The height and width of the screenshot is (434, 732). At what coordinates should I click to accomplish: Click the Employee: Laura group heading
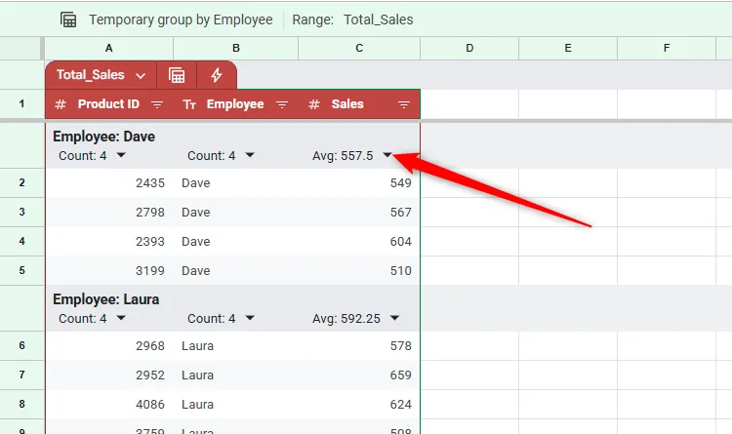pyautogui.click(x=105, y=299)
